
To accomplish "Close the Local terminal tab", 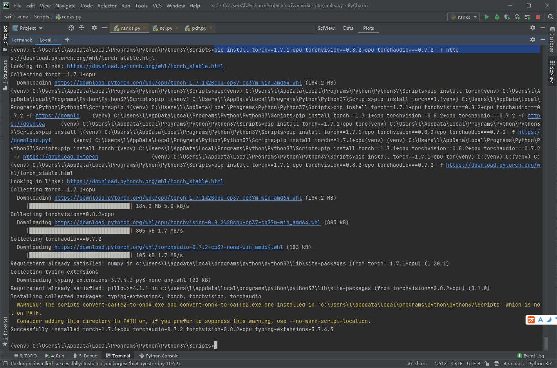I will tap(56, 40).
